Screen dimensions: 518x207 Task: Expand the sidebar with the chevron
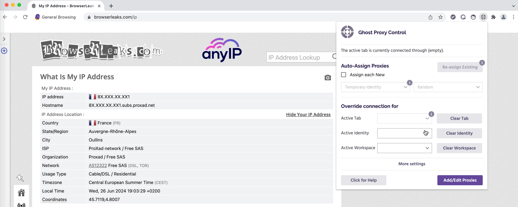point(4,39)
